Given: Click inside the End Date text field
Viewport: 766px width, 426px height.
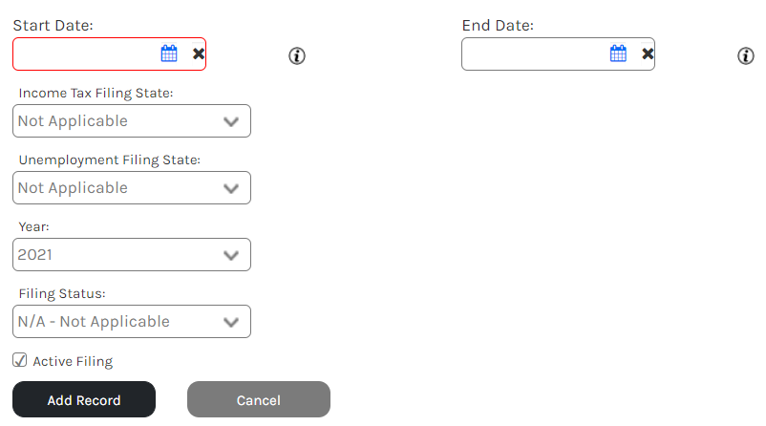Looking at the screenshot, I should click(535, 53).
